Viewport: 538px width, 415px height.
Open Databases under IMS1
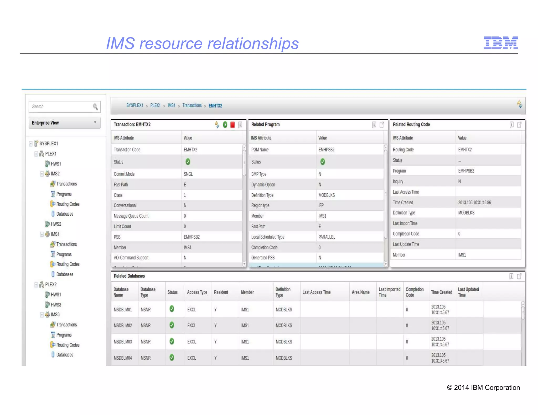(62, 274)
